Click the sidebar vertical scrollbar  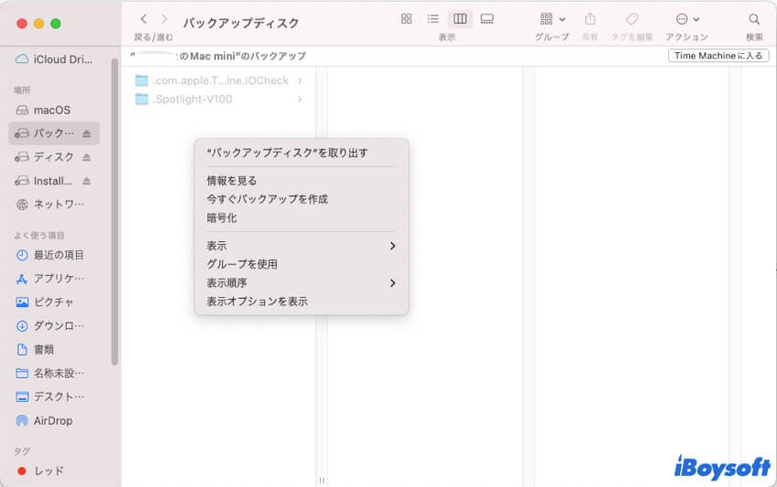pyautogui.click(x=115, y=212)
